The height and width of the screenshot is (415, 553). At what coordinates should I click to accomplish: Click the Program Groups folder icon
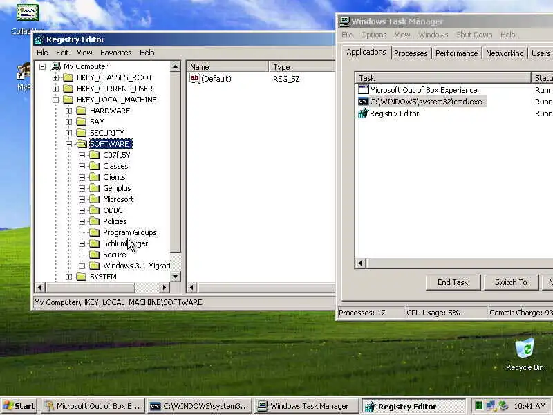(95, 232)
